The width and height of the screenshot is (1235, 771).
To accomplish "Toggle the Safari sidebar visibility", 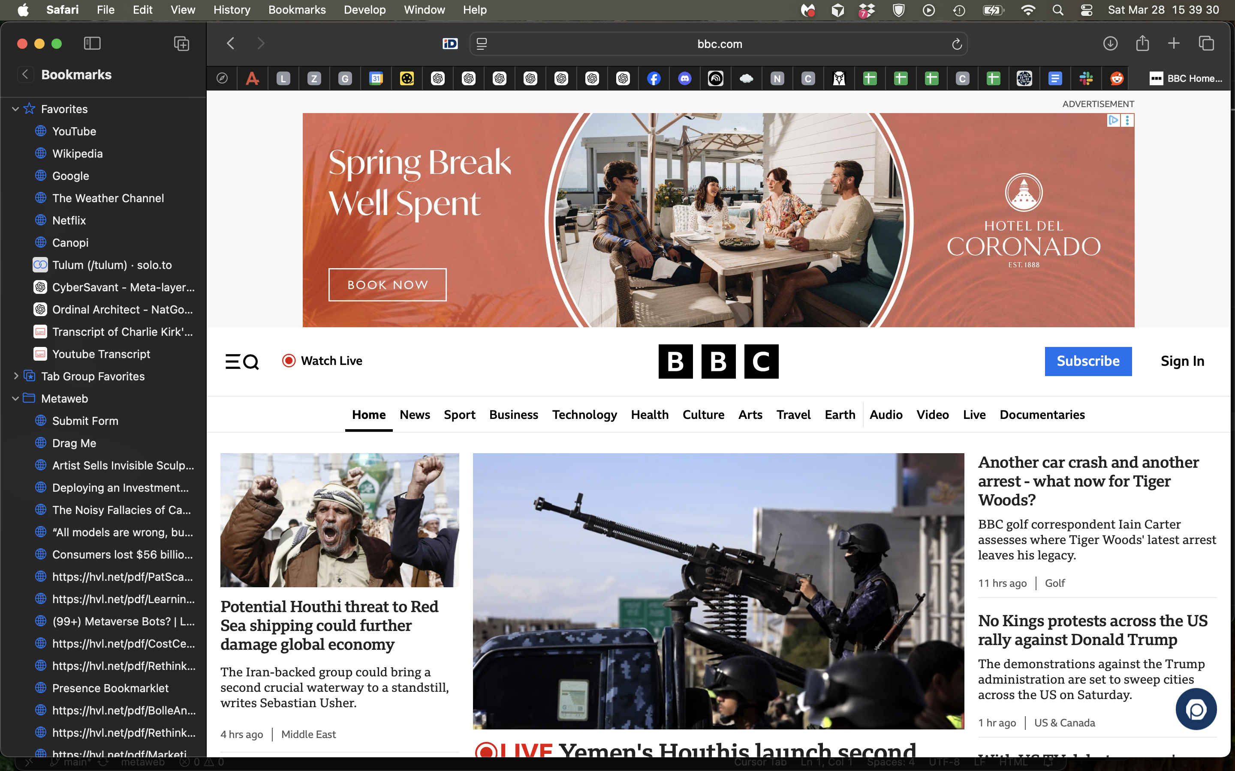I will pos(92,43).
